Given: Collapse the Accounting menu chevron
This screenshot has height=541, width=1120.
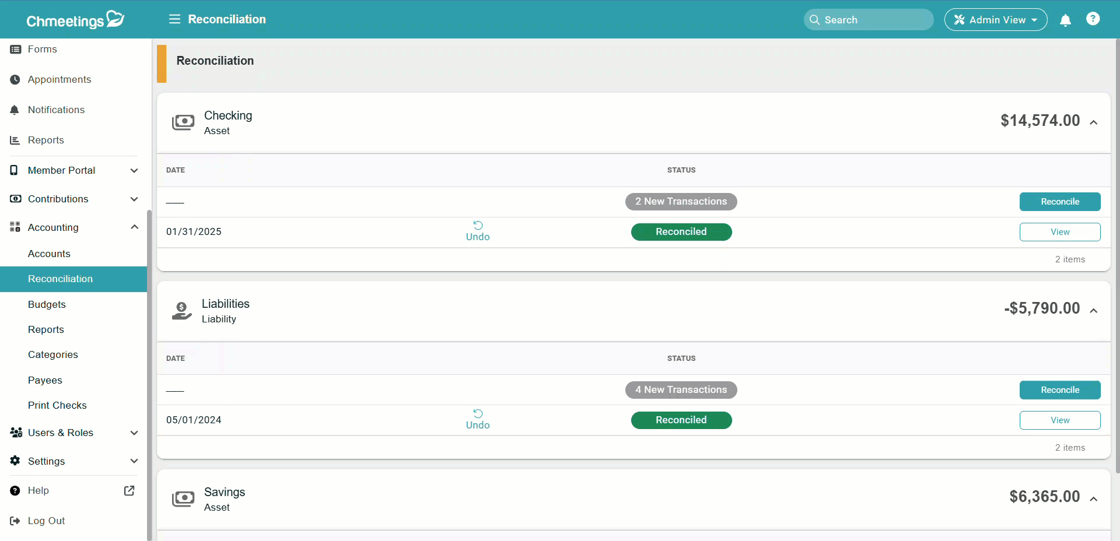Looking at the screenshot, I should click(x=134, y=227).
